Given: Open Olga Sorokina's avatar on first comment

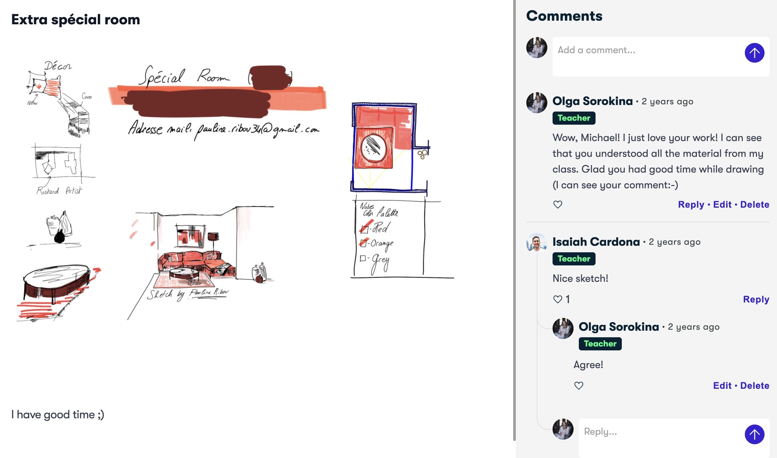Looking at the screenshot, I should pos(537,102).
